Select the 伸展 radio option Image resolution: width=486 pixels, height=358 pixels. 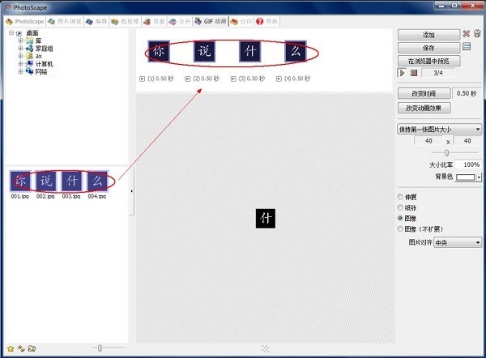pos(400,197)
